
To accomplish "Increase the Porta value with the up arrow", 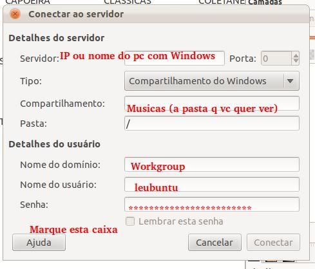I will pyautogui.click(x=296, y=55).
